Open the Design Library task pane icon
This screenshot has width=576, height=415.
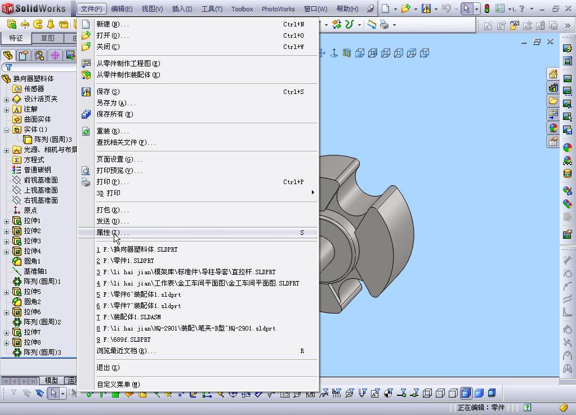click(x=553, y=87)
